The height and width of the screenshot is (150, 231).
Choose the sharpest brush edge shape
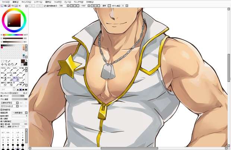point(18,89)
